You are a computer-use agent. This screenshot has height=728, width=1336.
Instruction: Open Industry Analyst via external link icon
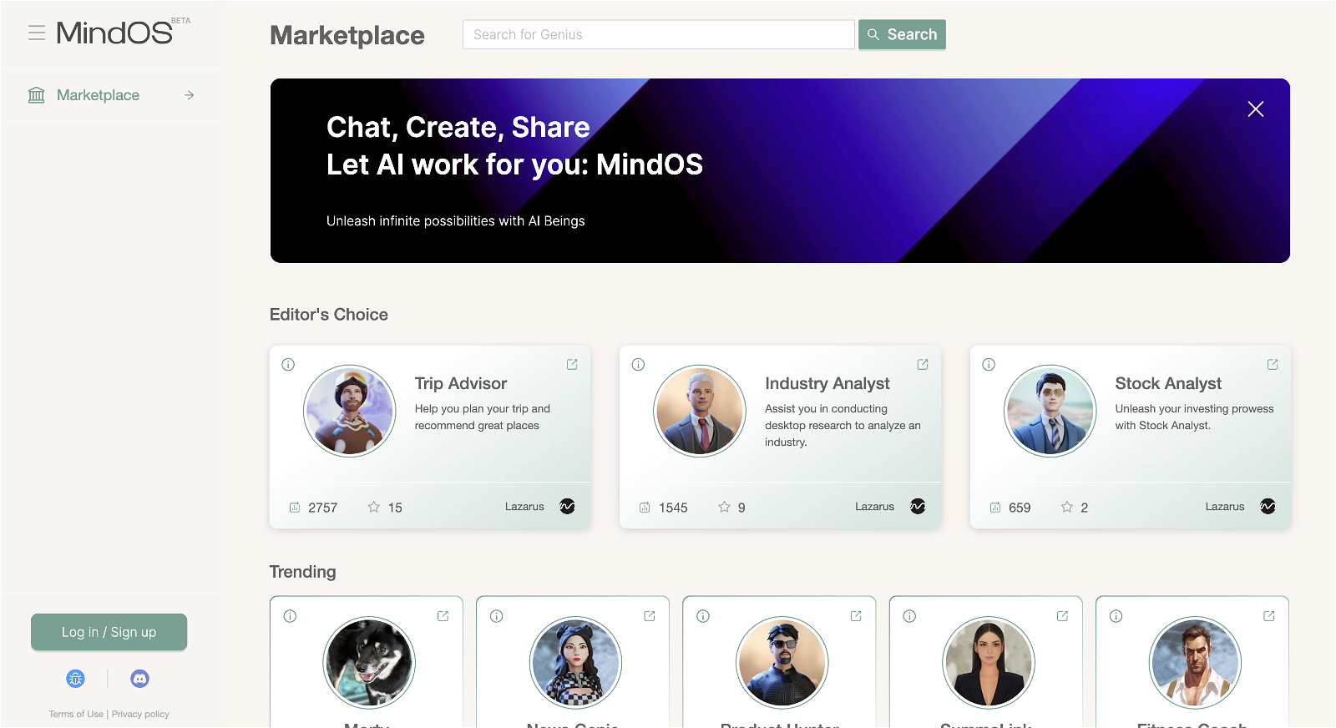click(x=923, y=365)
